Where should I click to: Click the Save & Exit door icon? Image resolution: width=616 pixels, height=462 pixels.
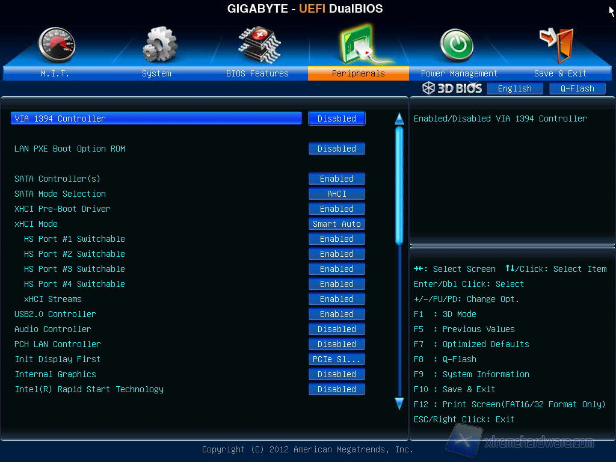pos(557,43)
